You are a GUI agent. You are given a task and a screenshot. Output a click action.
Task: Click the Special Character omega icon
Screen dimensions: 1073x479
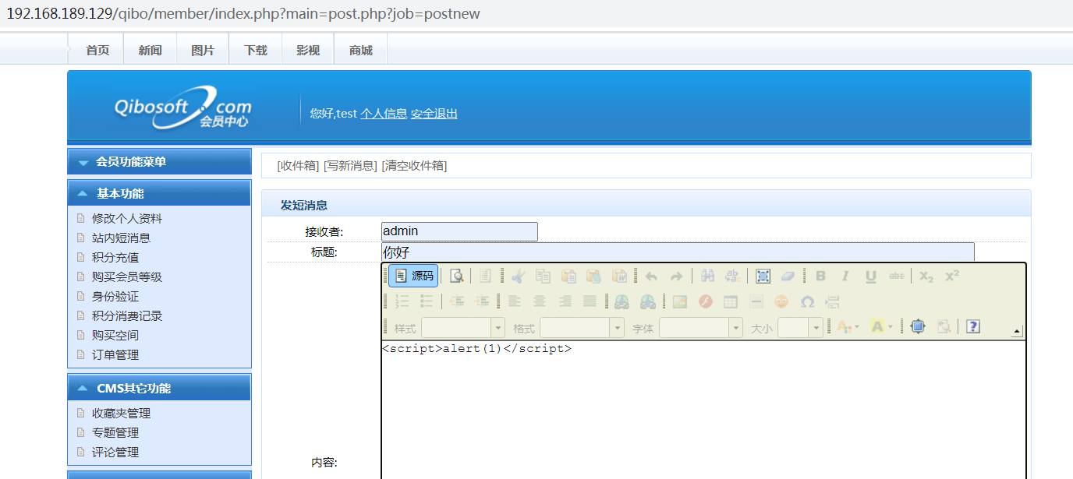pyautogui.click(x=807, y=301)
